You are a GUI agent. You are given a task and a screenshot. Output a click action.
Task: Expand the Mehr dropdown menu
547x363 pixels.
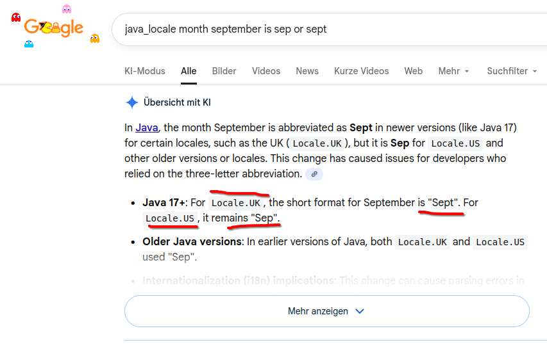pos(453,71)
